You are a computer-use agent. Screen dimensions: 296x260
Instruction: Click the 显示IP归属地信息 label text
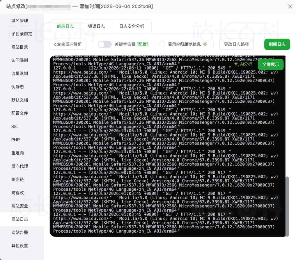point(184,44)
